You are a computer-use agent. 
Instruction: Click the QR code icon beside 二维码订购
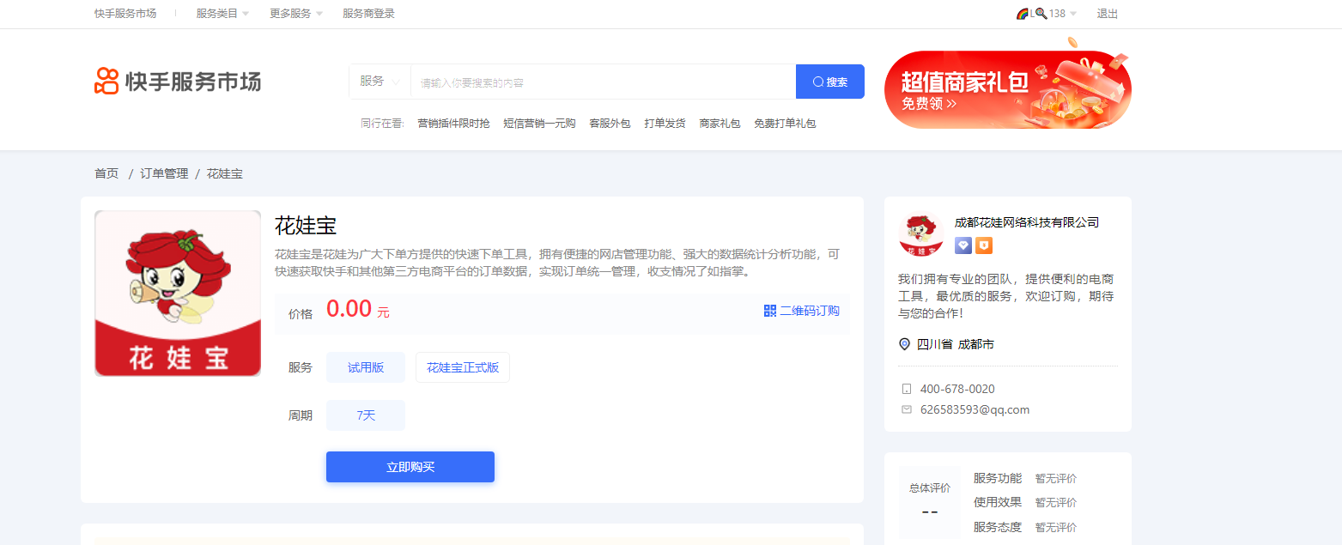(x=770, y=311)
